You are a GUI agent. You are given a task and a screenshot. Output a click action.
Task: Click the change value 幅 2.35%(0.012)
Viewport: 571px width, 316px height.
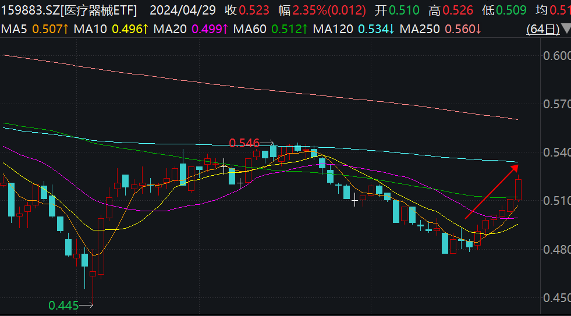(x=322, y=10)
